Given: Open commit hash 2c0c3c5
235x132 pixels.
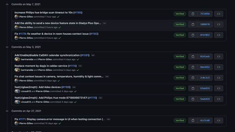Looking at the screenshot, I should (205, 78).
